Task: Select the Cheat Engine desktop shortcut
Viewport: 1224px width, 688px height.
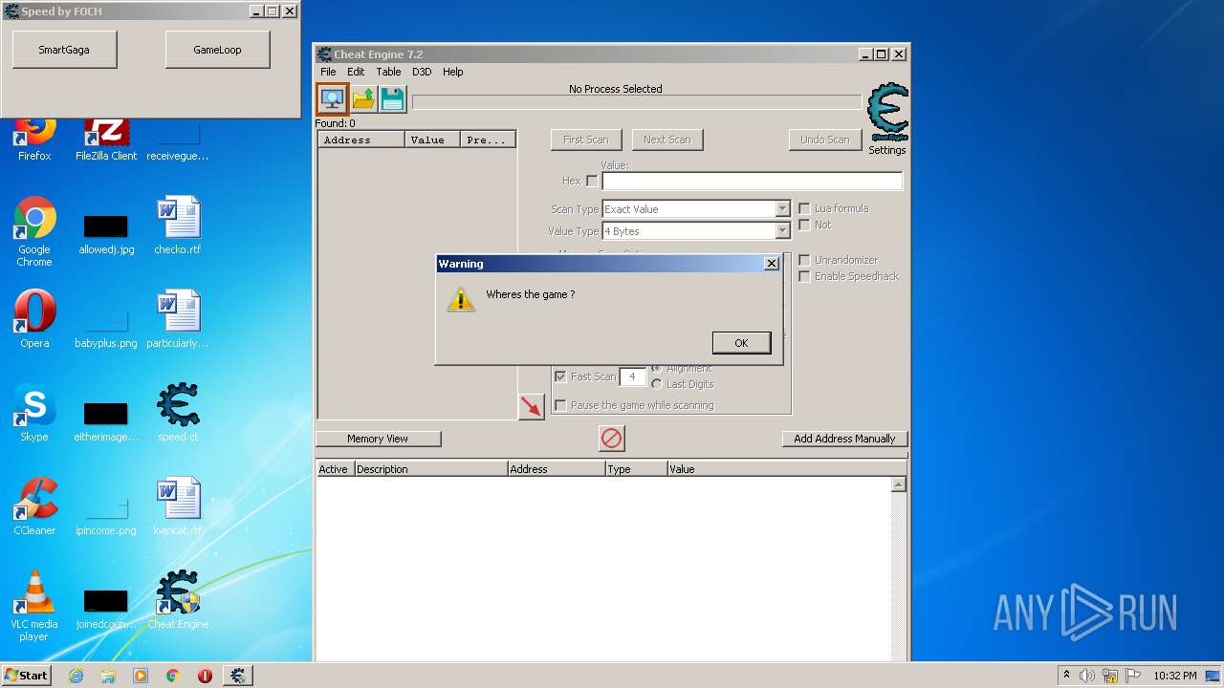Action: click(178, 600)
